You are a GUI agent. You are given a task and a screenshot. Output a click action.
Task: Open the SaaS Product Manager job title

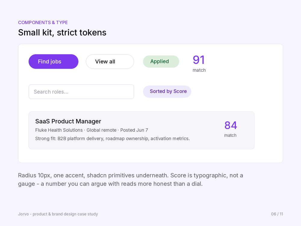(68, 121)
